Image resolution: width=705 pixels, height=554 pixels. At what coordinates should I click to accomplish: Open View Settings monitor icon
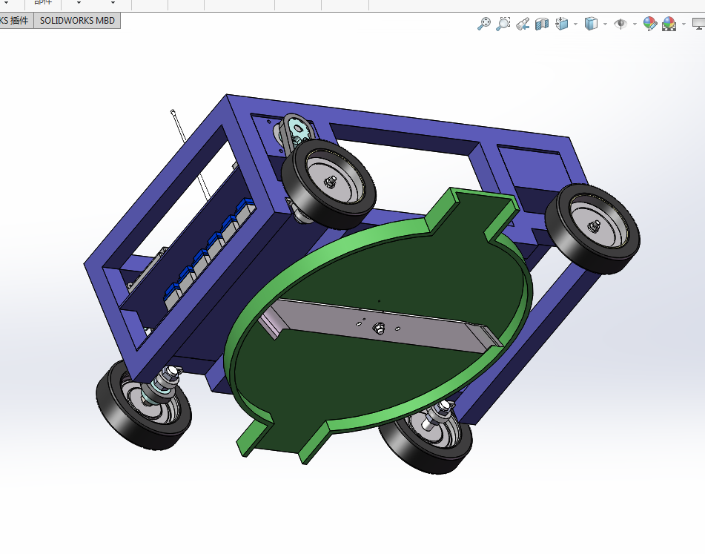699,24
